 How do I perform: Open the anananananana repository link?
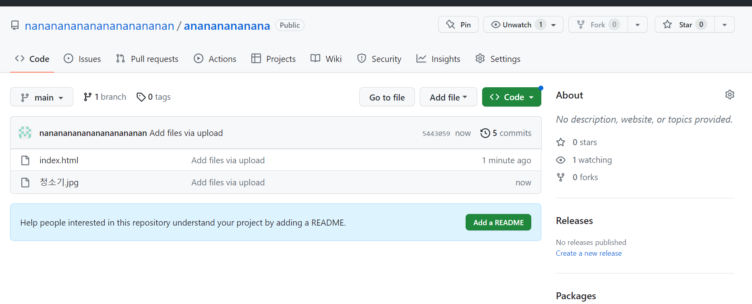pyautogui.click(x=227, y=26)
